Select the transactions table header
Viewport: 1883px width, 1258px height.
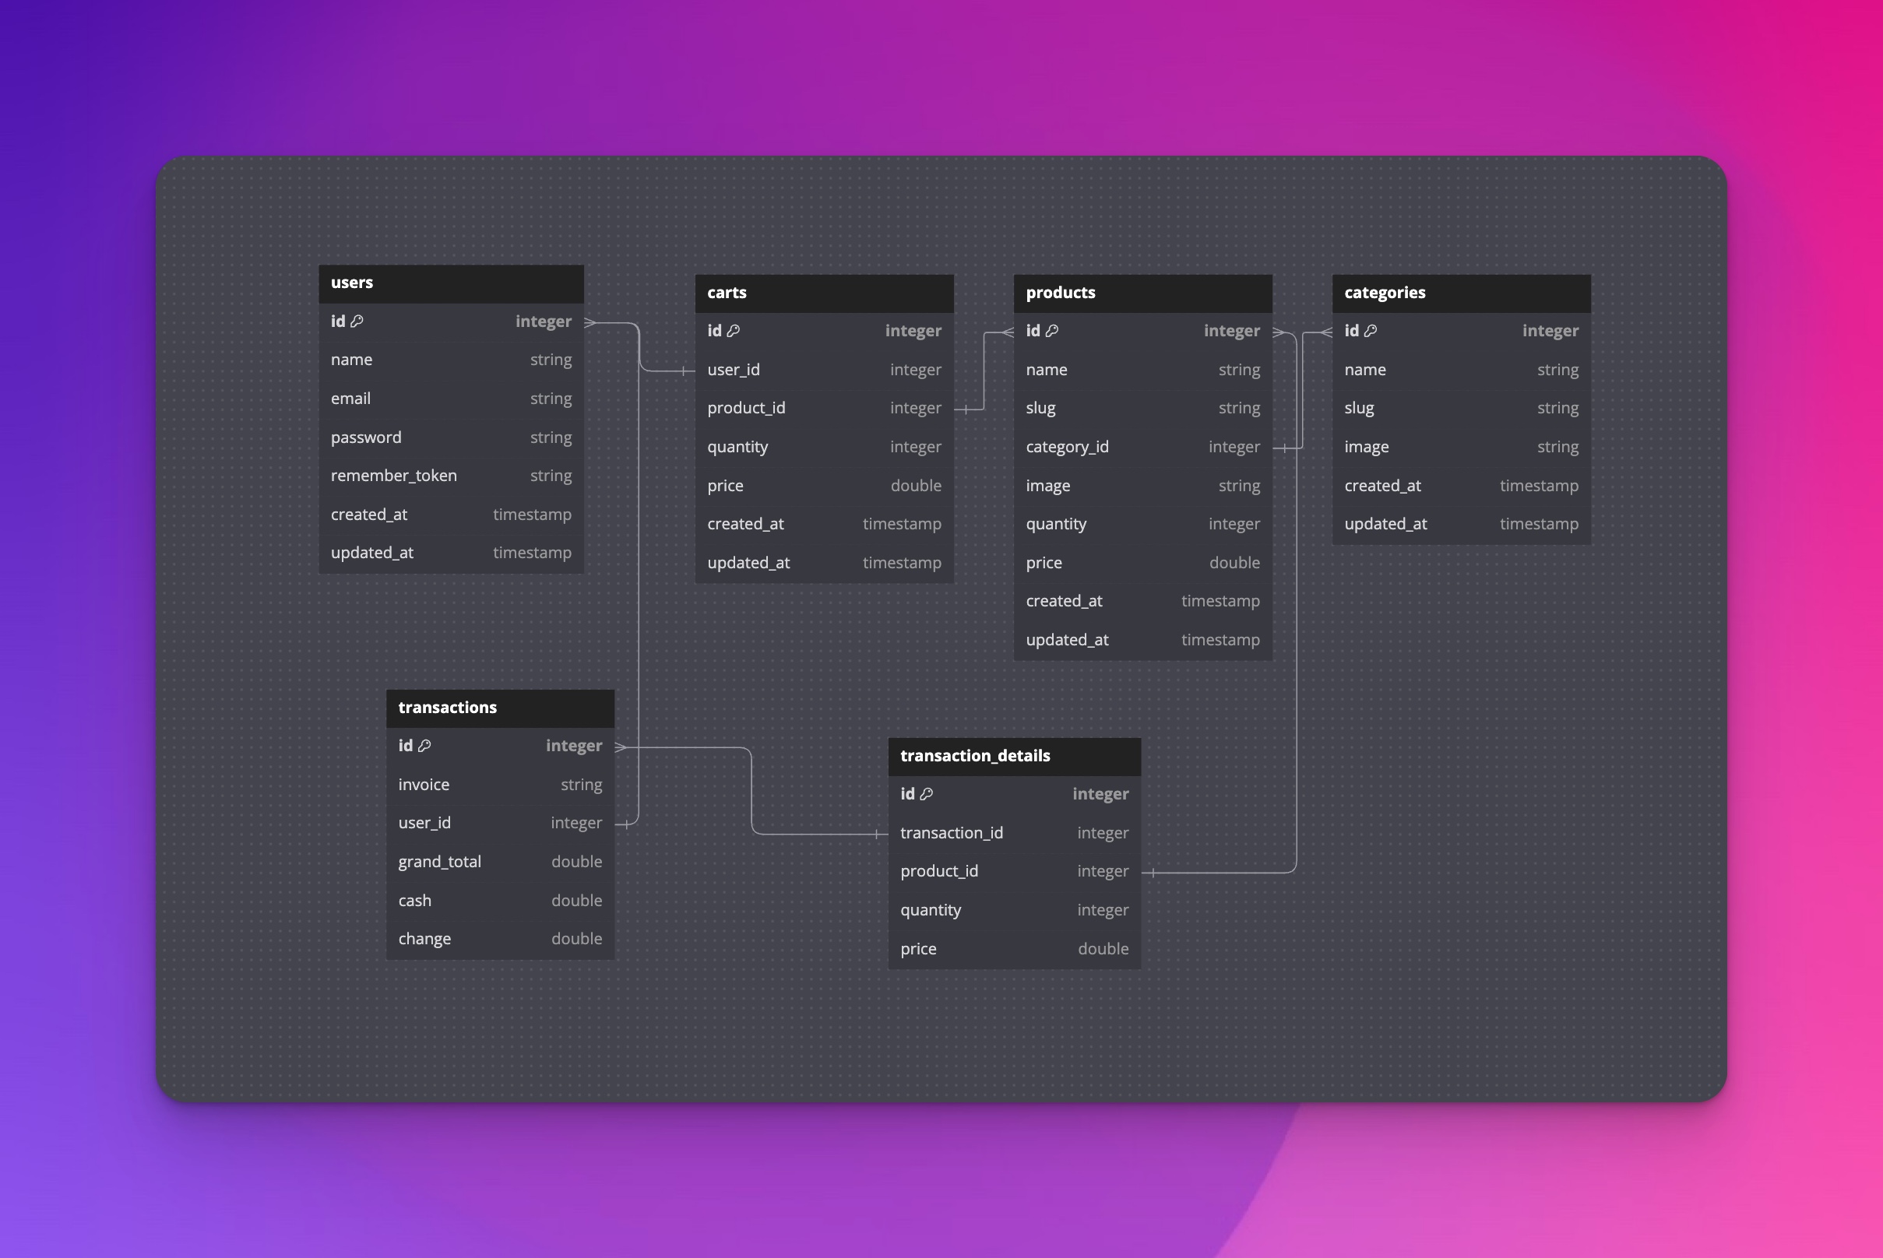click(x=500, y=708)
